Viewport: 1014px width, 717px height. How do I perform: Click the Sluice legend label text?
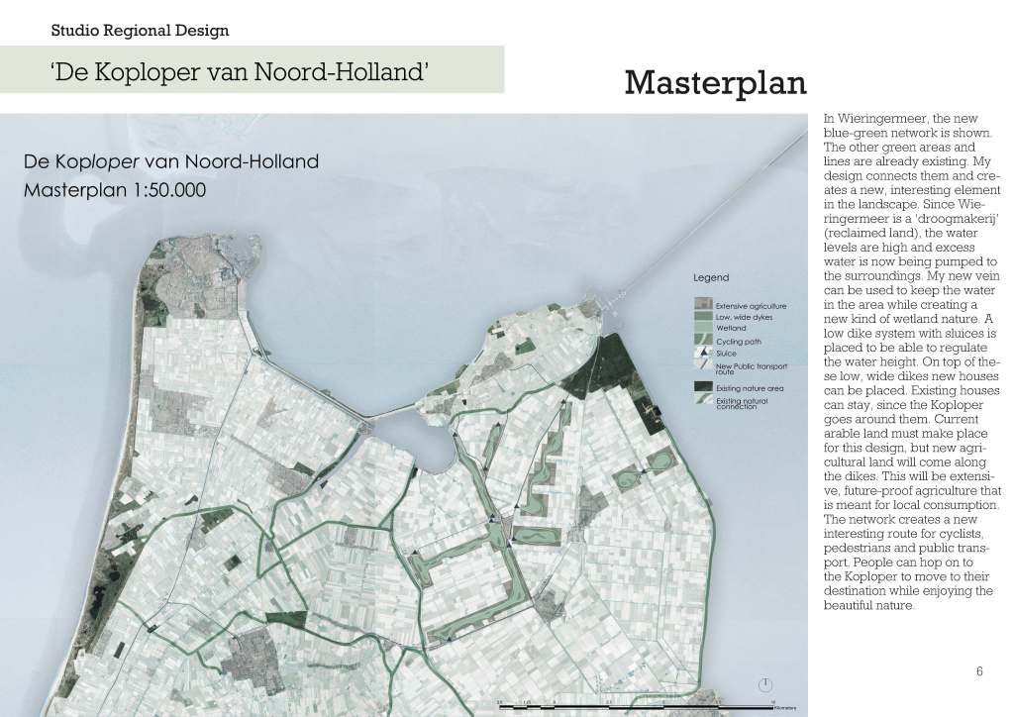726,353
